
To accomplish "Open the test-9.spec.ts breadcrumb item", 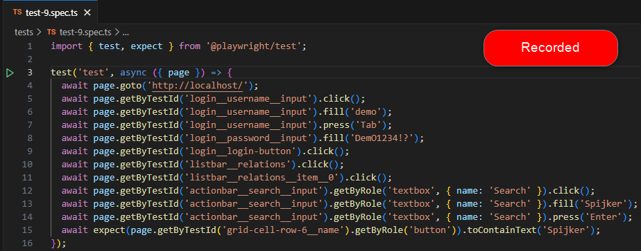I will pos(85,32).
